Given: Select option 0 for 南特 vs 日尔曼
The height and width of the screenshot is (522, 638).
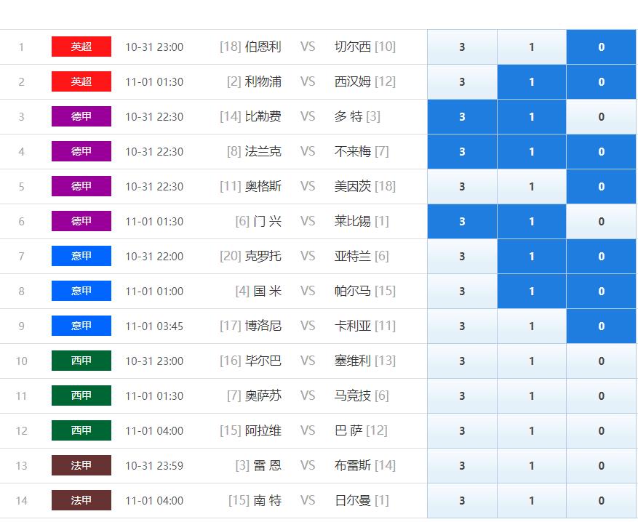Looking at the screenshot, I should 601,501.
